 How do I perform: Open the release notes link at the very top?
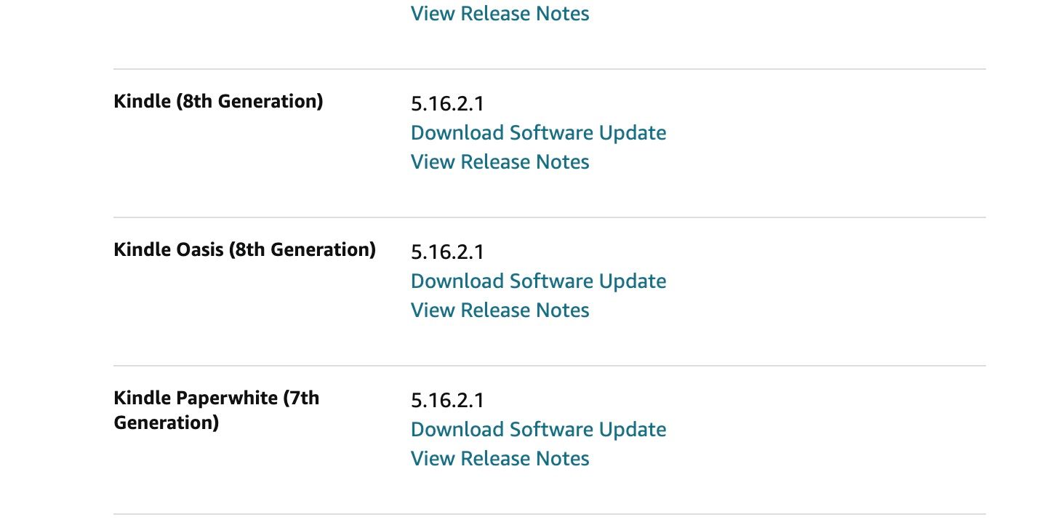tap(500, 13)
